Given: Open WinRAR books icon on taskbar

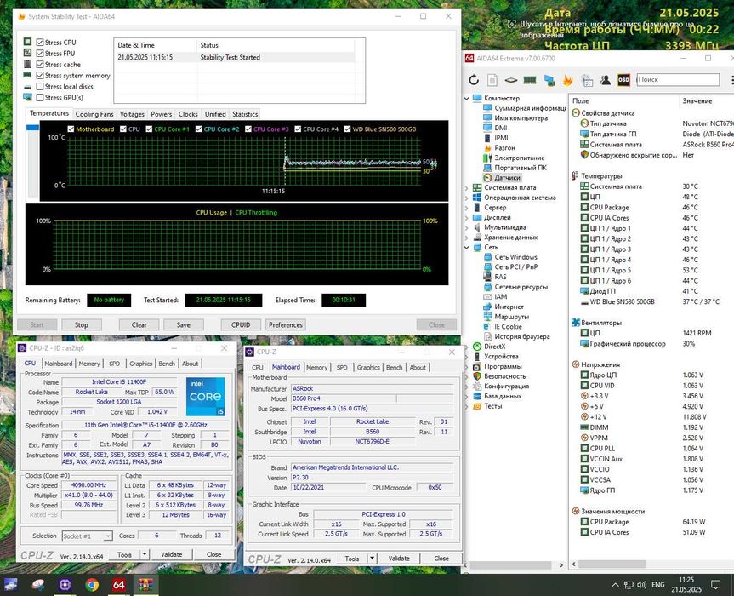Looking at the screenshot, I should 146,584.
